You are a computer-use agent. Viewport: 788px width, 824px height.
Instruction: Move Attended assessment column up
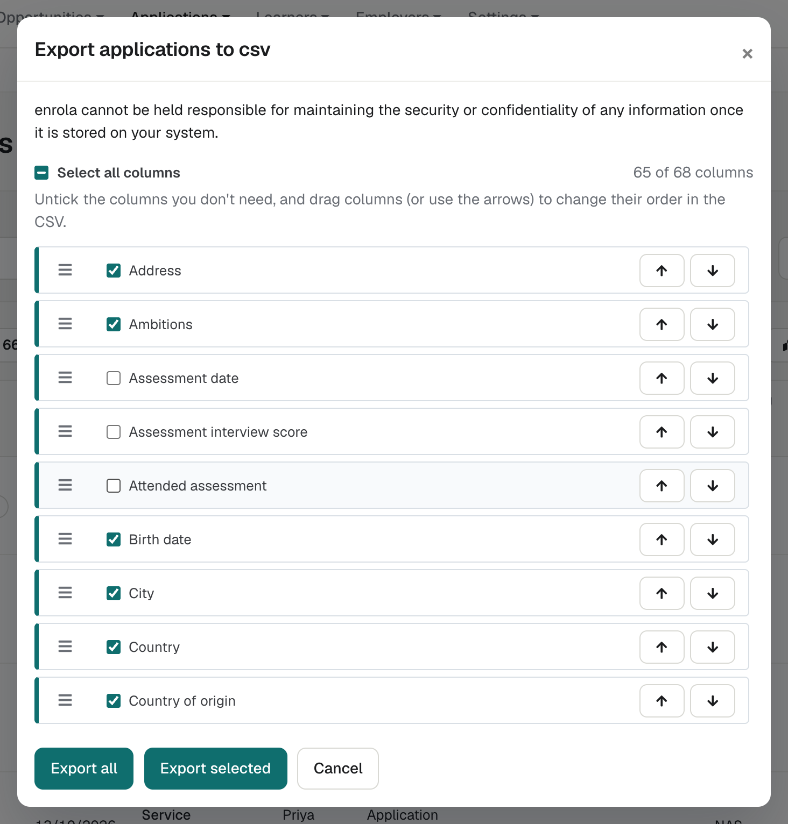[x=662, y=486]
